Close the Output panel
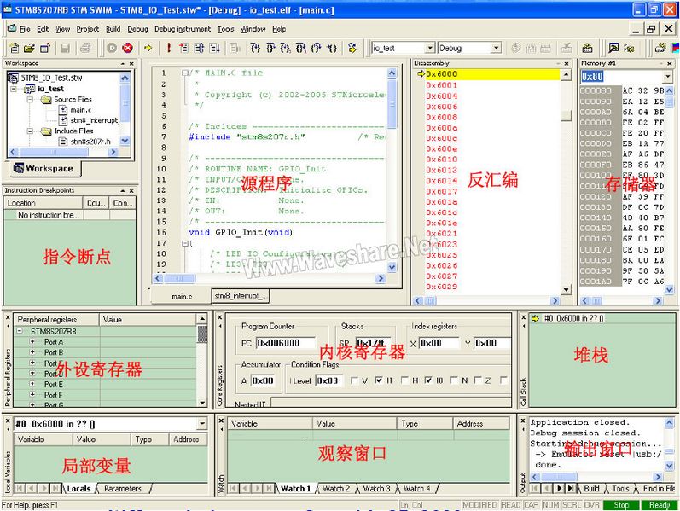The width and height of the screenshot is (680, 511). pyautogui.click(x=523, y=421)
